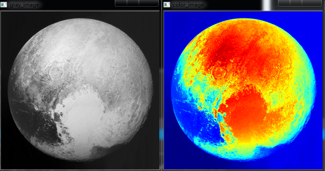The image size is (325, 171).
Task: Click the gray_image window's title bar icon
Action: 4,4
